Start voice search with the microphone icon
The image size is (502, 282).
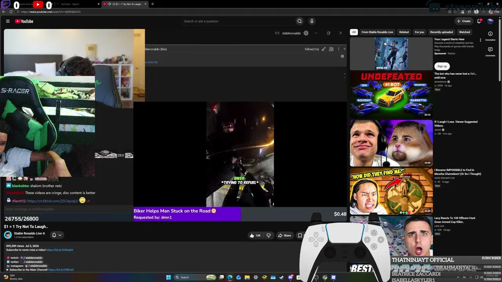312,21
